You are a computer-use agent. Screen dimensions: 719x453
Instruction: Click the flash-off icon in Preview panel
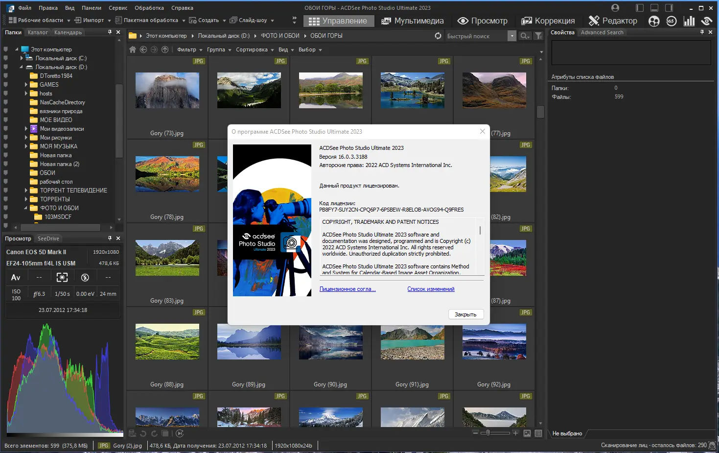(x=85, y=277)
